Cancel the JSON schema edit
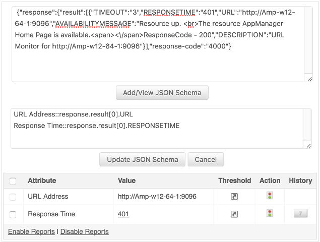This screenshot has height=242, width=320. pos(206,159)
